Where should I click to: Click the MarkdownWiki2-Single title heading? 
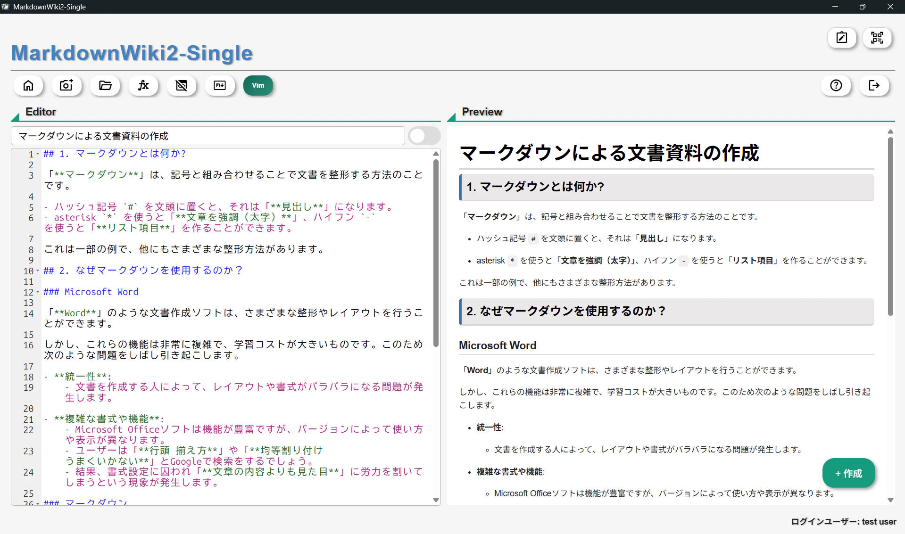tap(132, 53)
